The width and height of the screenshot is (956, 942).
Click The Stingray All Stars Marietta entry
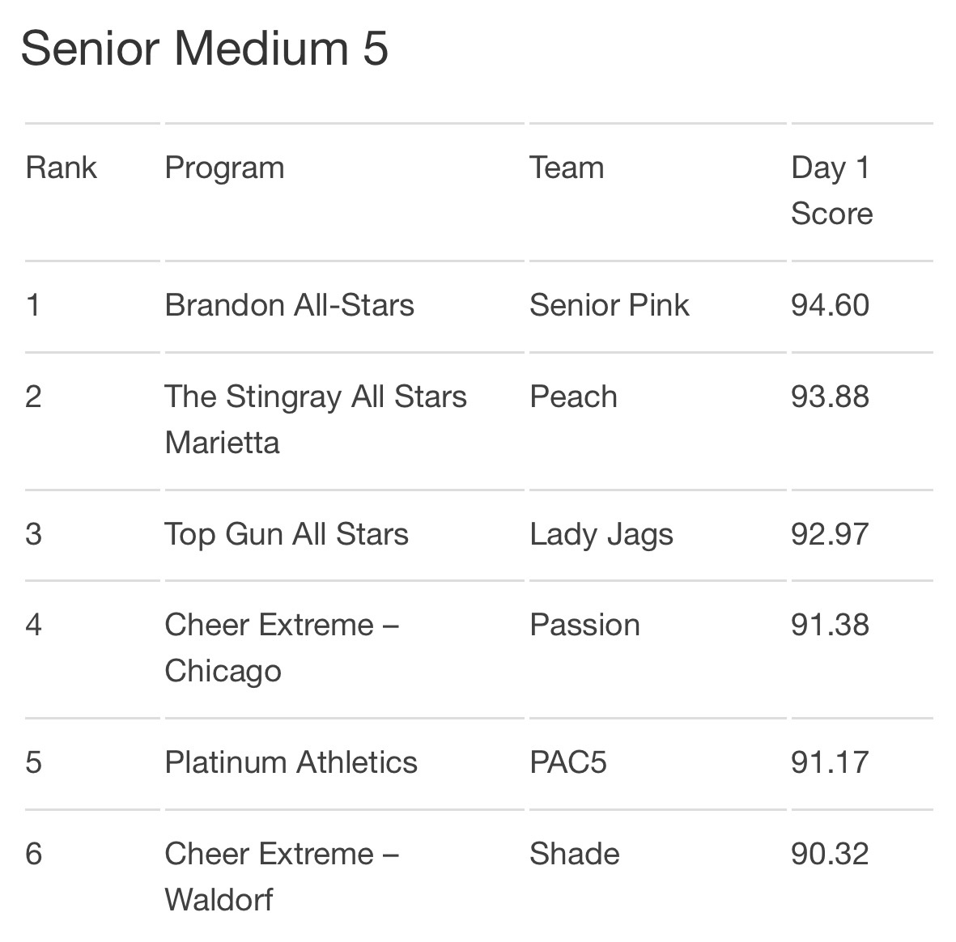pyautogui.click(x=316, y=419)
